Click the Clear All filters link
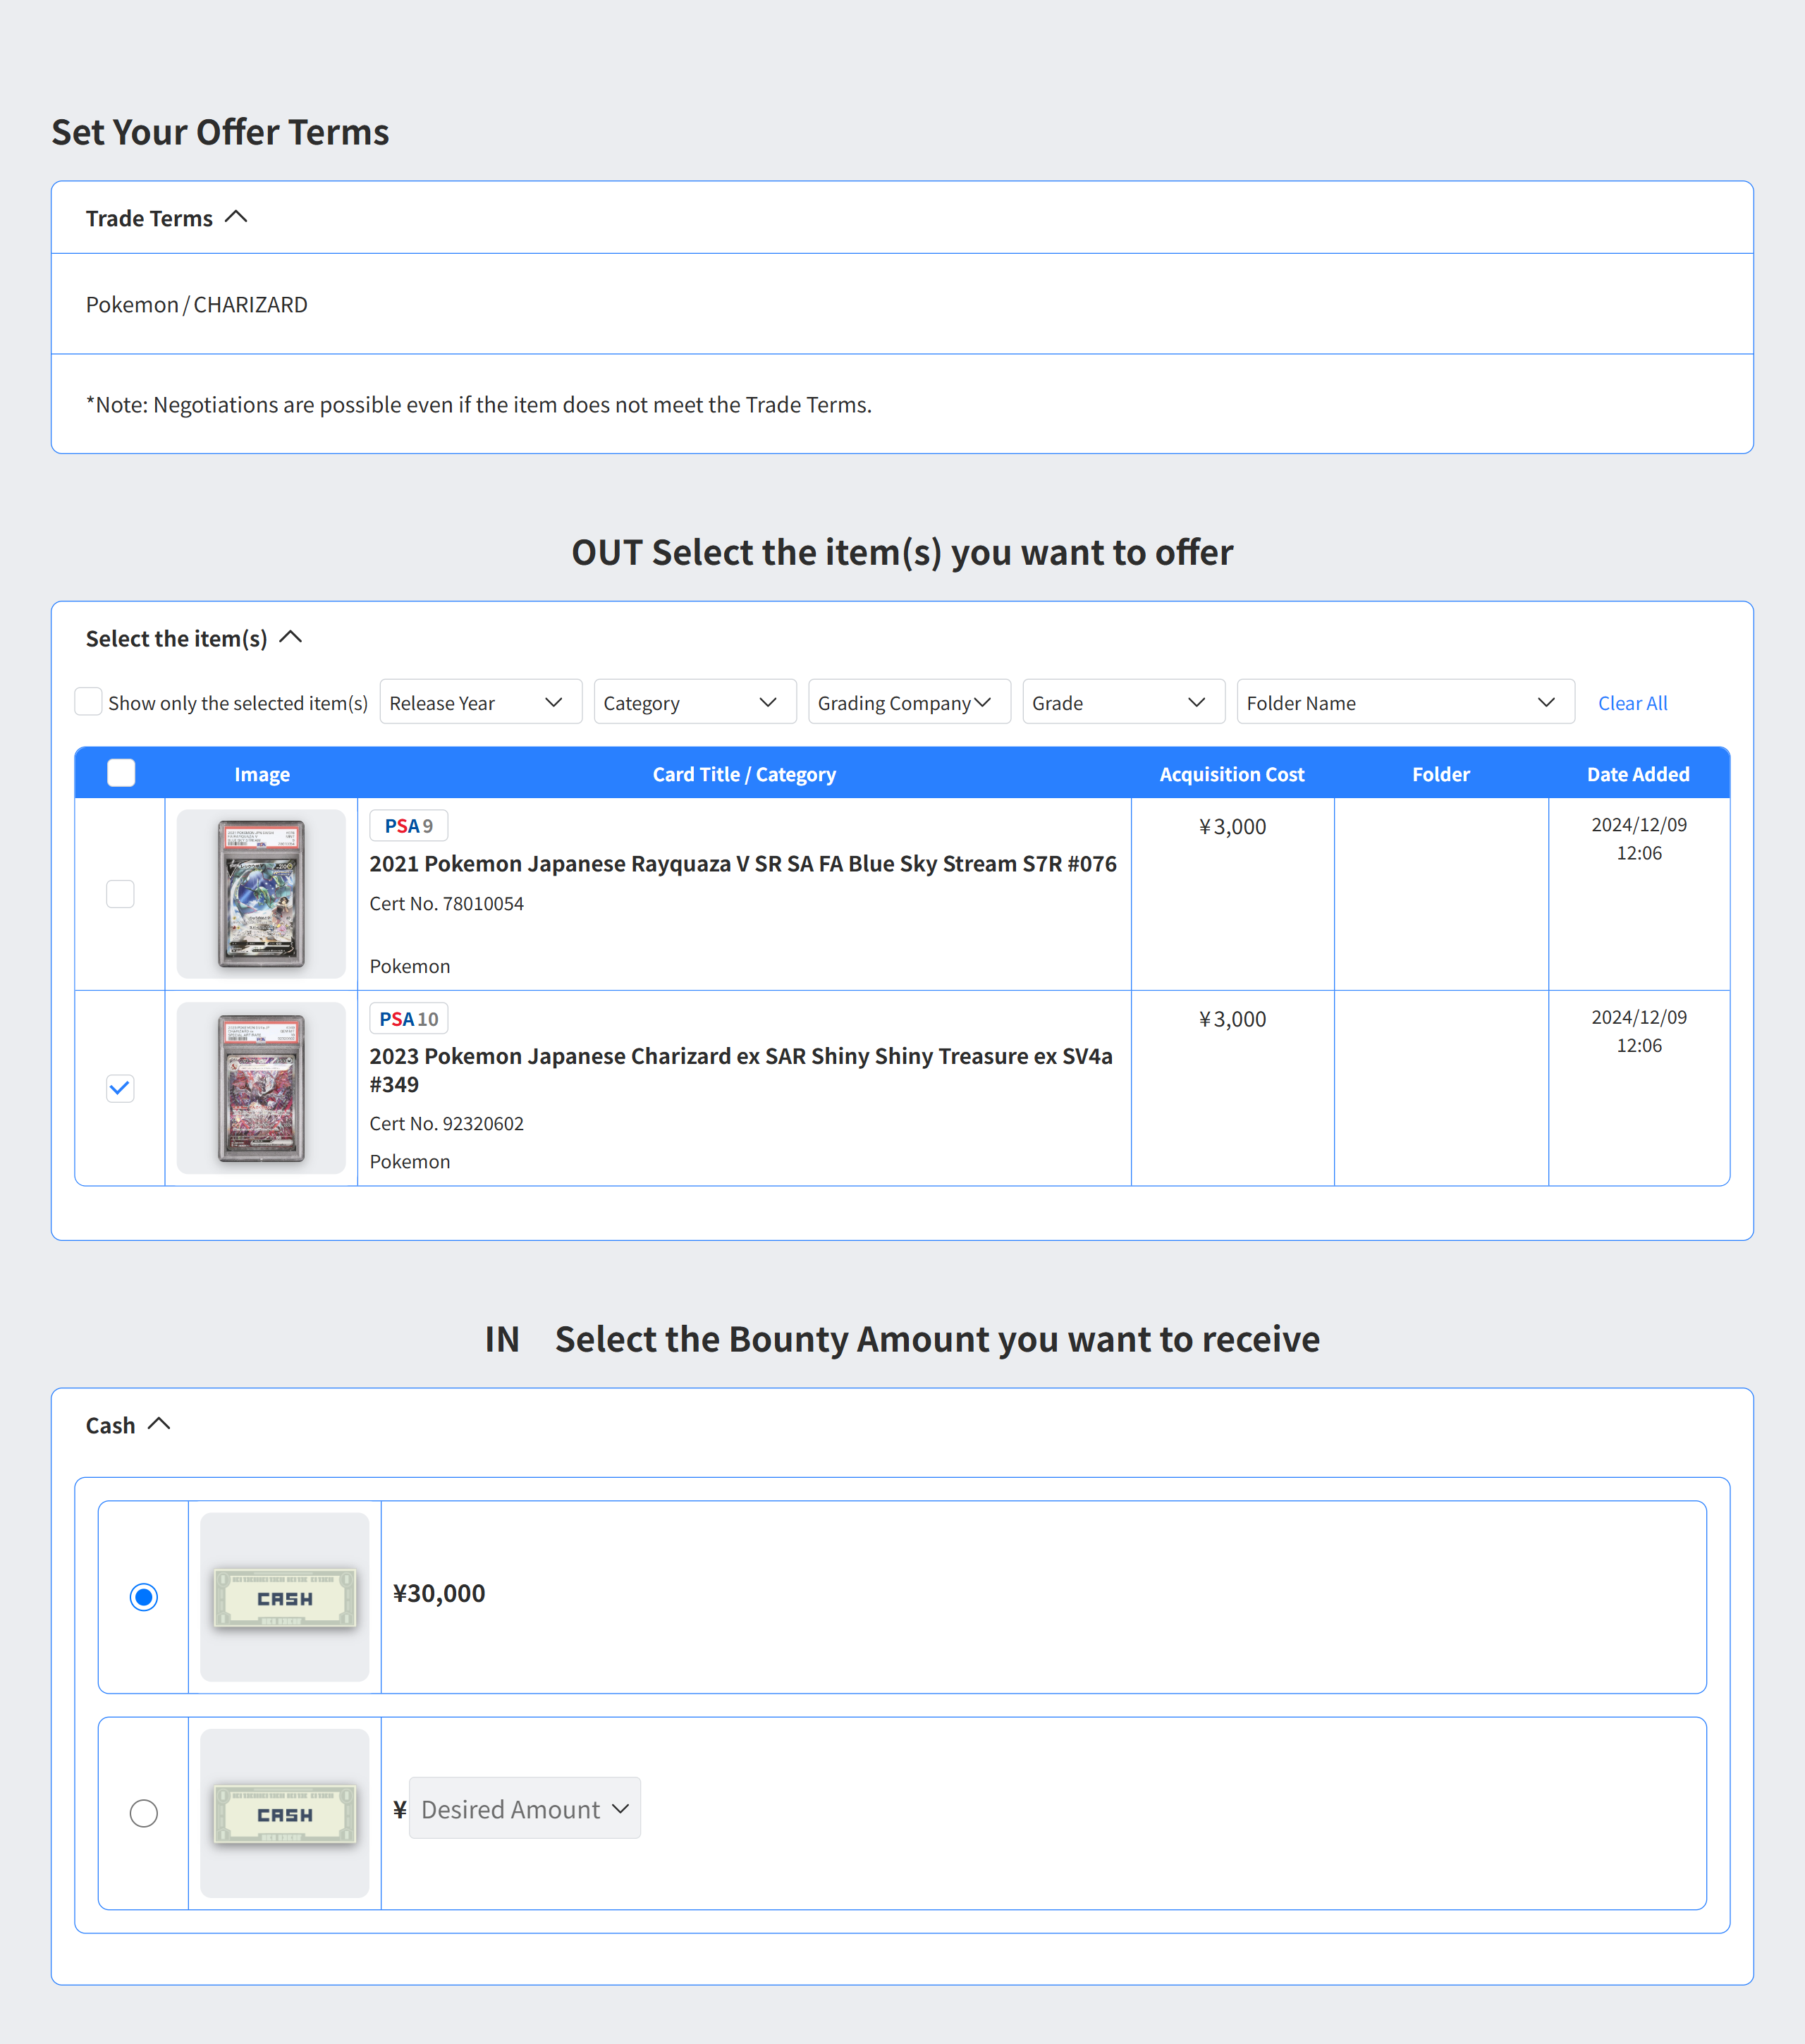Viewport: 1805px width, 2044px height. tap(1631, 703)
